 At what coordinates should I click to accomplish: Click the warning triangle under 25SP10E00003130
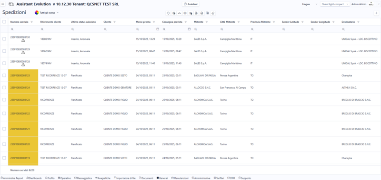(23, 40)
